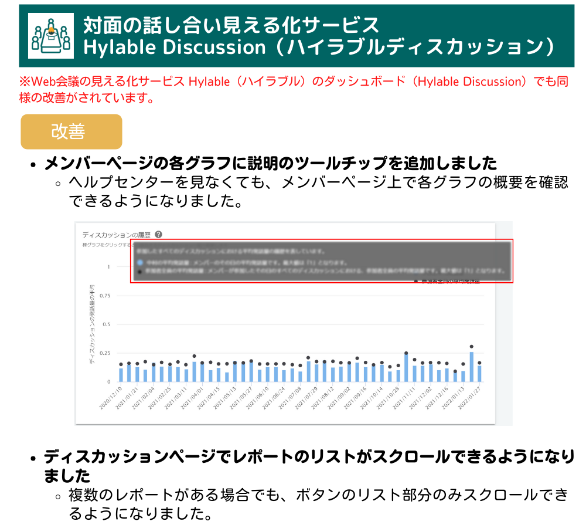
Task: Click the x-axis date 2021/07/29
Action: point(306,398)
